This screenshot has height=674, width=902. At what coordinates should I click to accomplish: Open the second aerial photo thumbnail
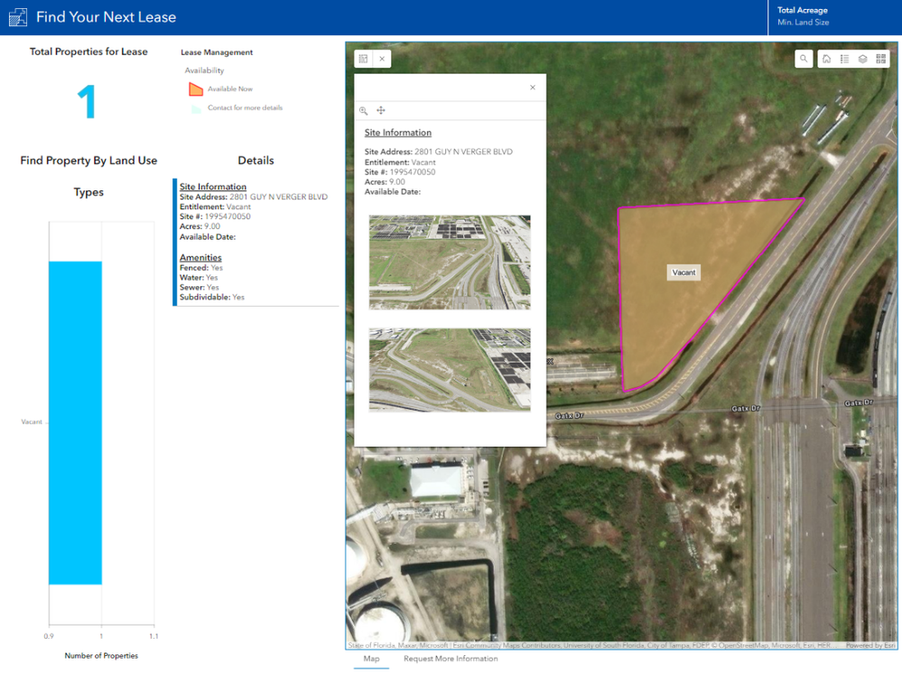[x=450, y=370]
